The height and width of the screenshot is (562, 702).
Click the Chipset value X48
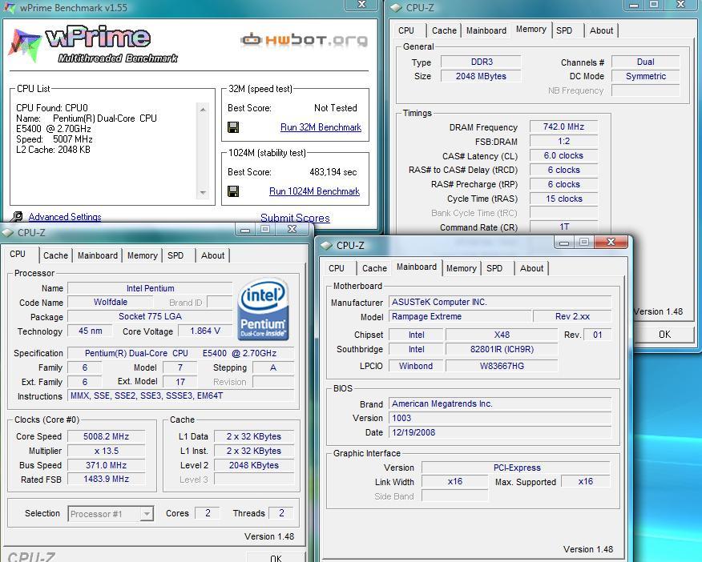[502, 335]
